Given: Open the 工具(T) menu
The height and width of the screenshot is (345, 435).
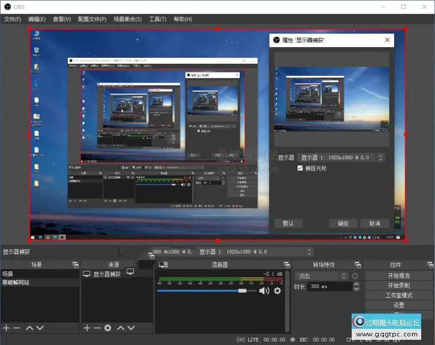Looking at the screenshot, I should pyautogui.click(x=157, y=19).
